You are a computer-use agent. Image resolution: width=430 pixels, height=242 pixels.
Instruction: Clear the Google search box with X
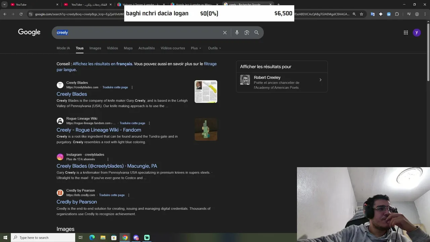click(225, 33)
